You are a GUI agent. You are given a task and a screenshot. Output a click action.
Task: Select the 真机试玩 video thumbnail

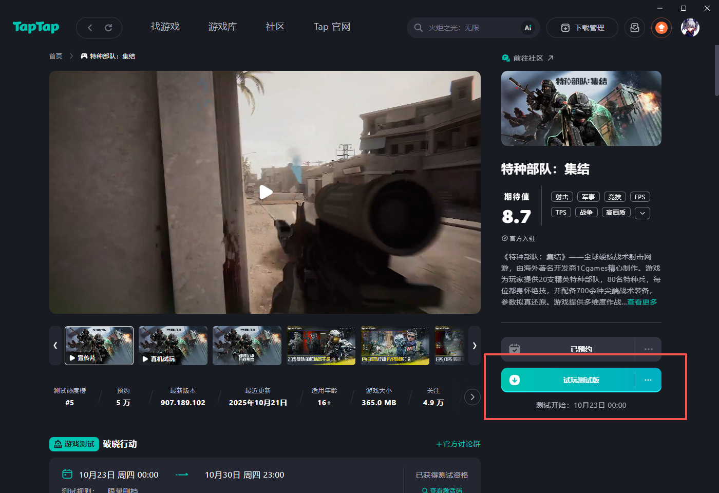point(173,346)
